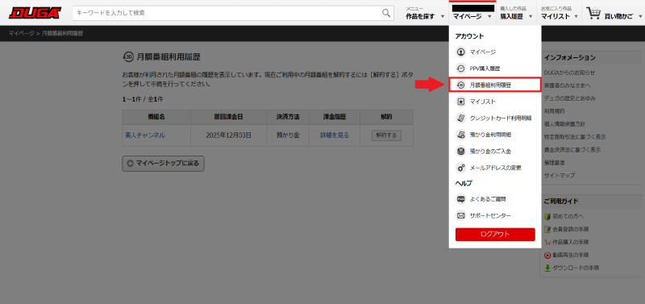Open 資金決済法に基づく表示 link

click(572, 150)
